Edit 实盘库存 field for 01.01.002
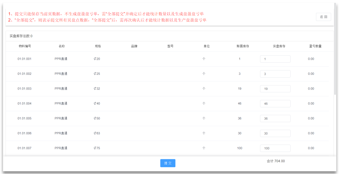The height and width of the screenshot is (174, 339). click(x=275, y=74)
